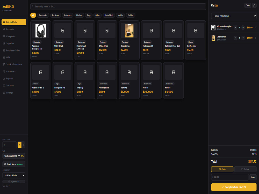Add Mechanical Keyboard to the cart
Viewport: 259px width, 194px height.
coord(85,40)
